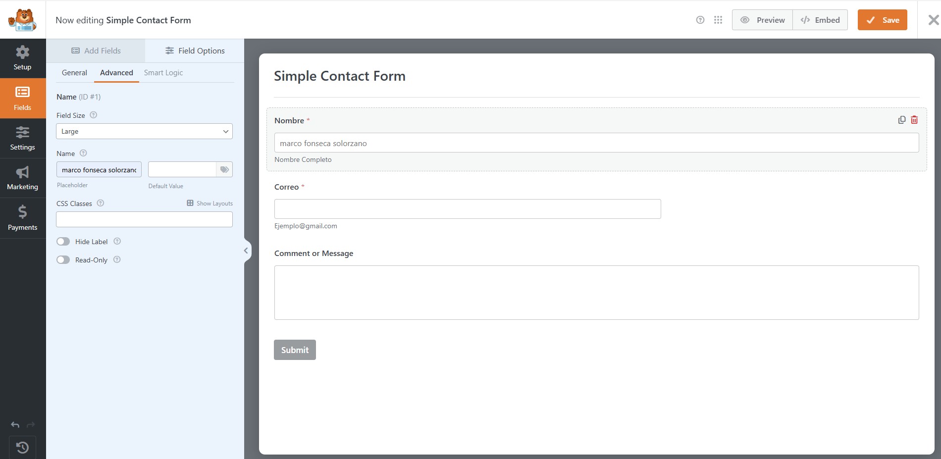Open the Add Fields tab

pyautogui.click(x=95, y=50)
